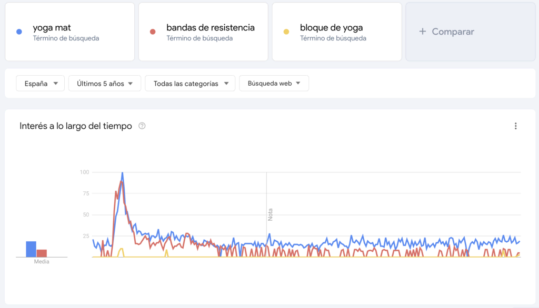Select the yoga mat search term card
Image resolution: width=539 pixels, height=308 pixels.
click(x=69, y=32)
